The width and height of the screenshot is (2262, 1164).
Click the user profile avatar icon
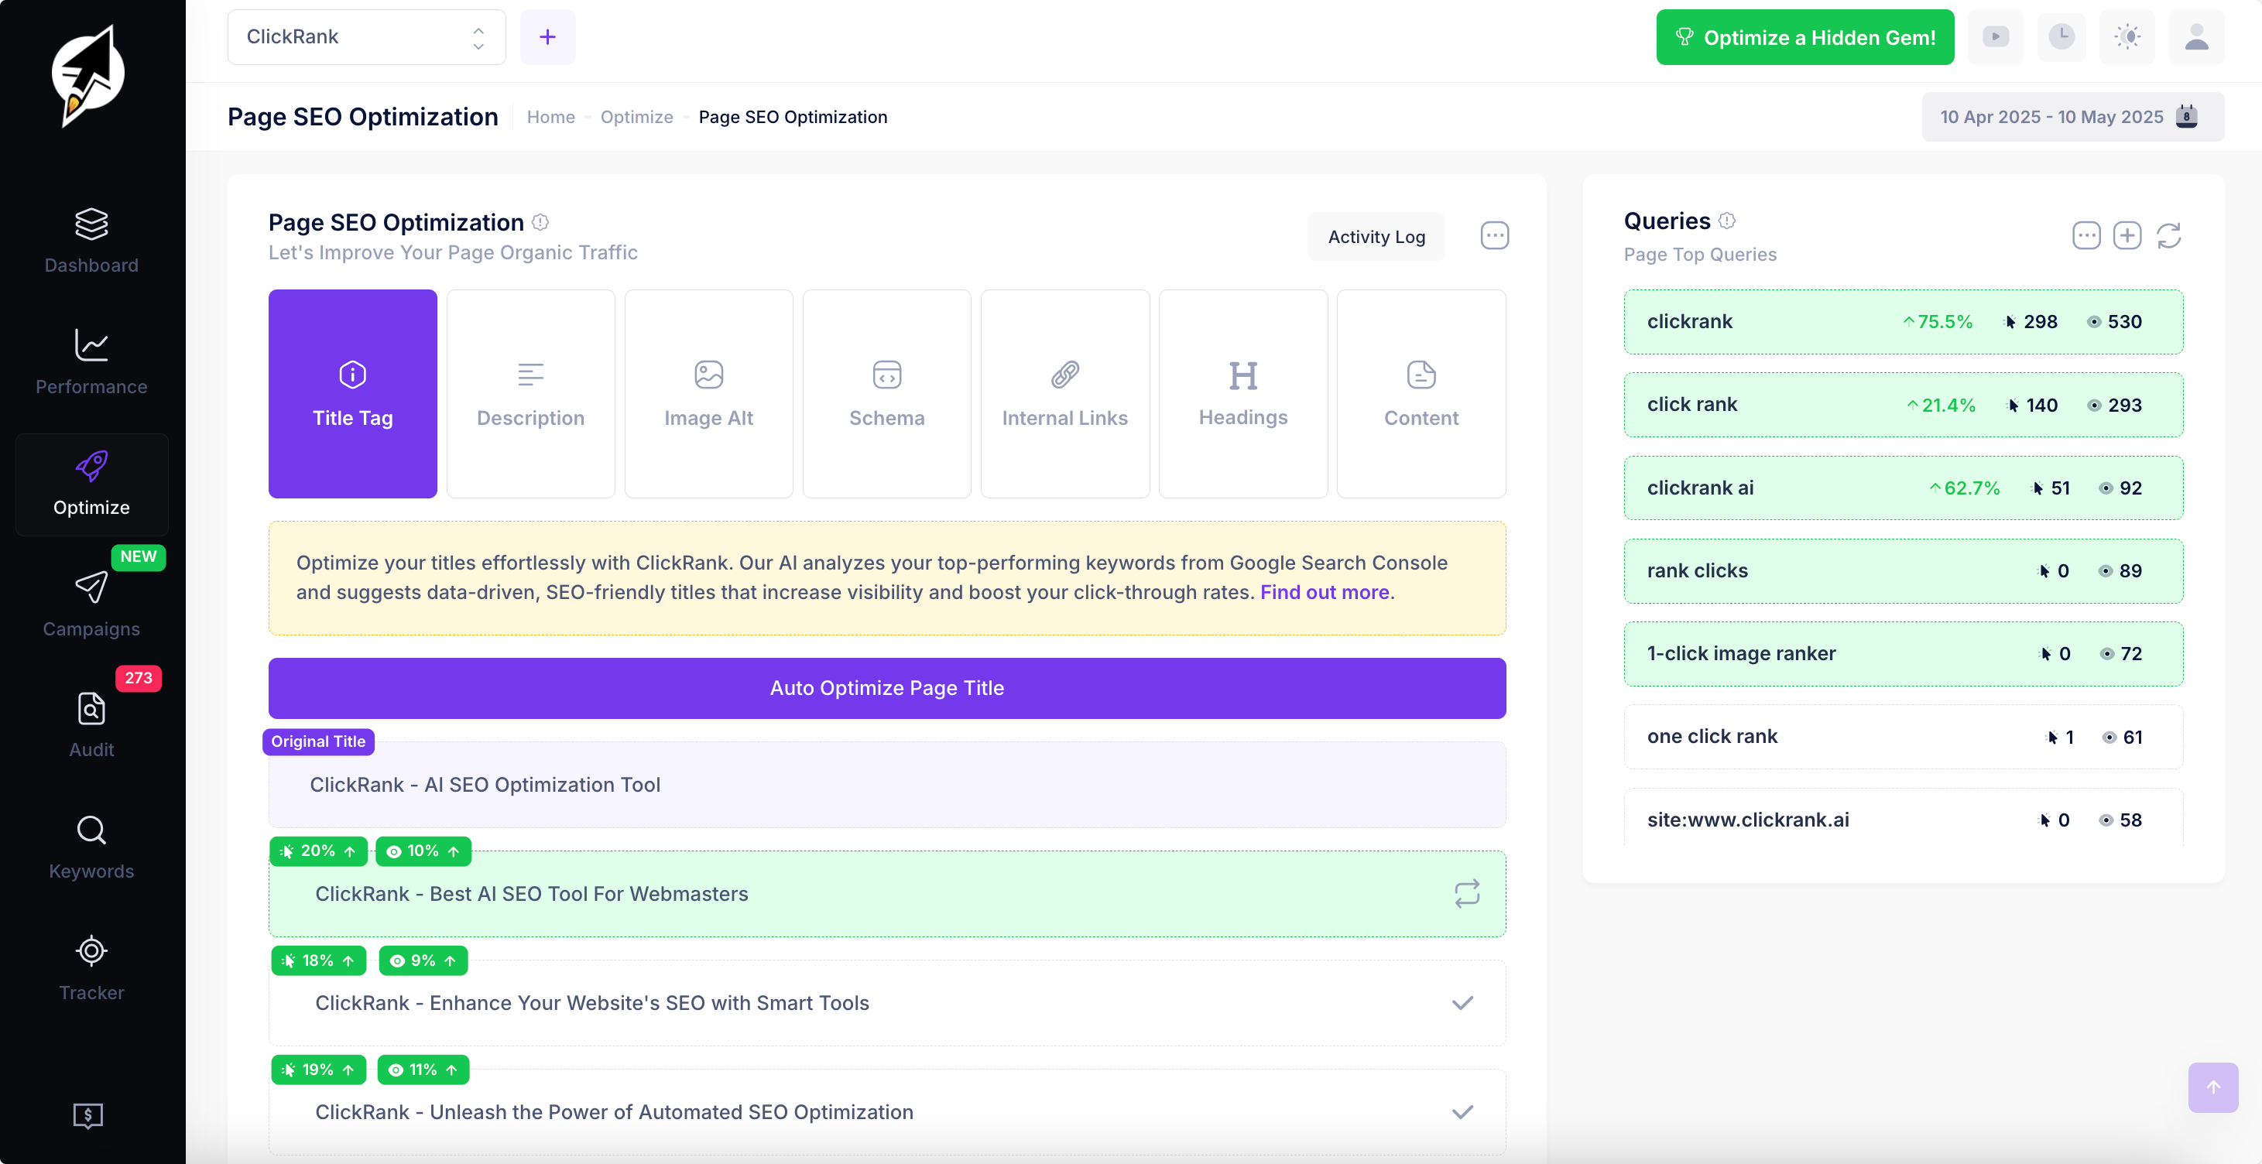tap(2196, 37)
